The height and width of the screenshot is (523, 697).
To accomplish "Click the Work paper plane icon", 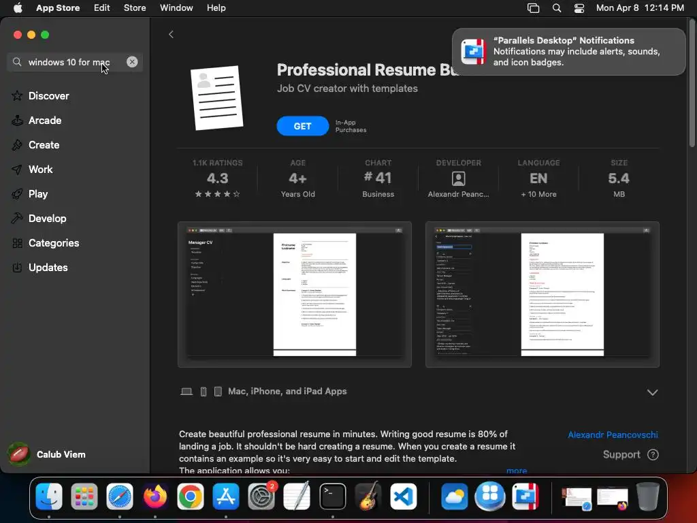I will 17,170.
